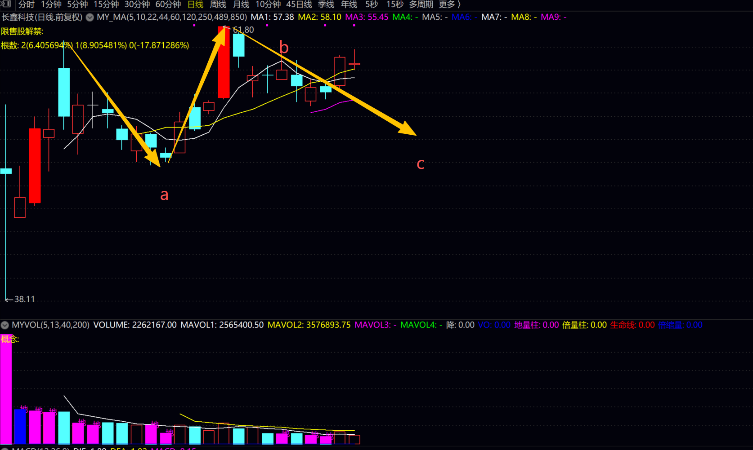Click the blue volume bar

20,427
